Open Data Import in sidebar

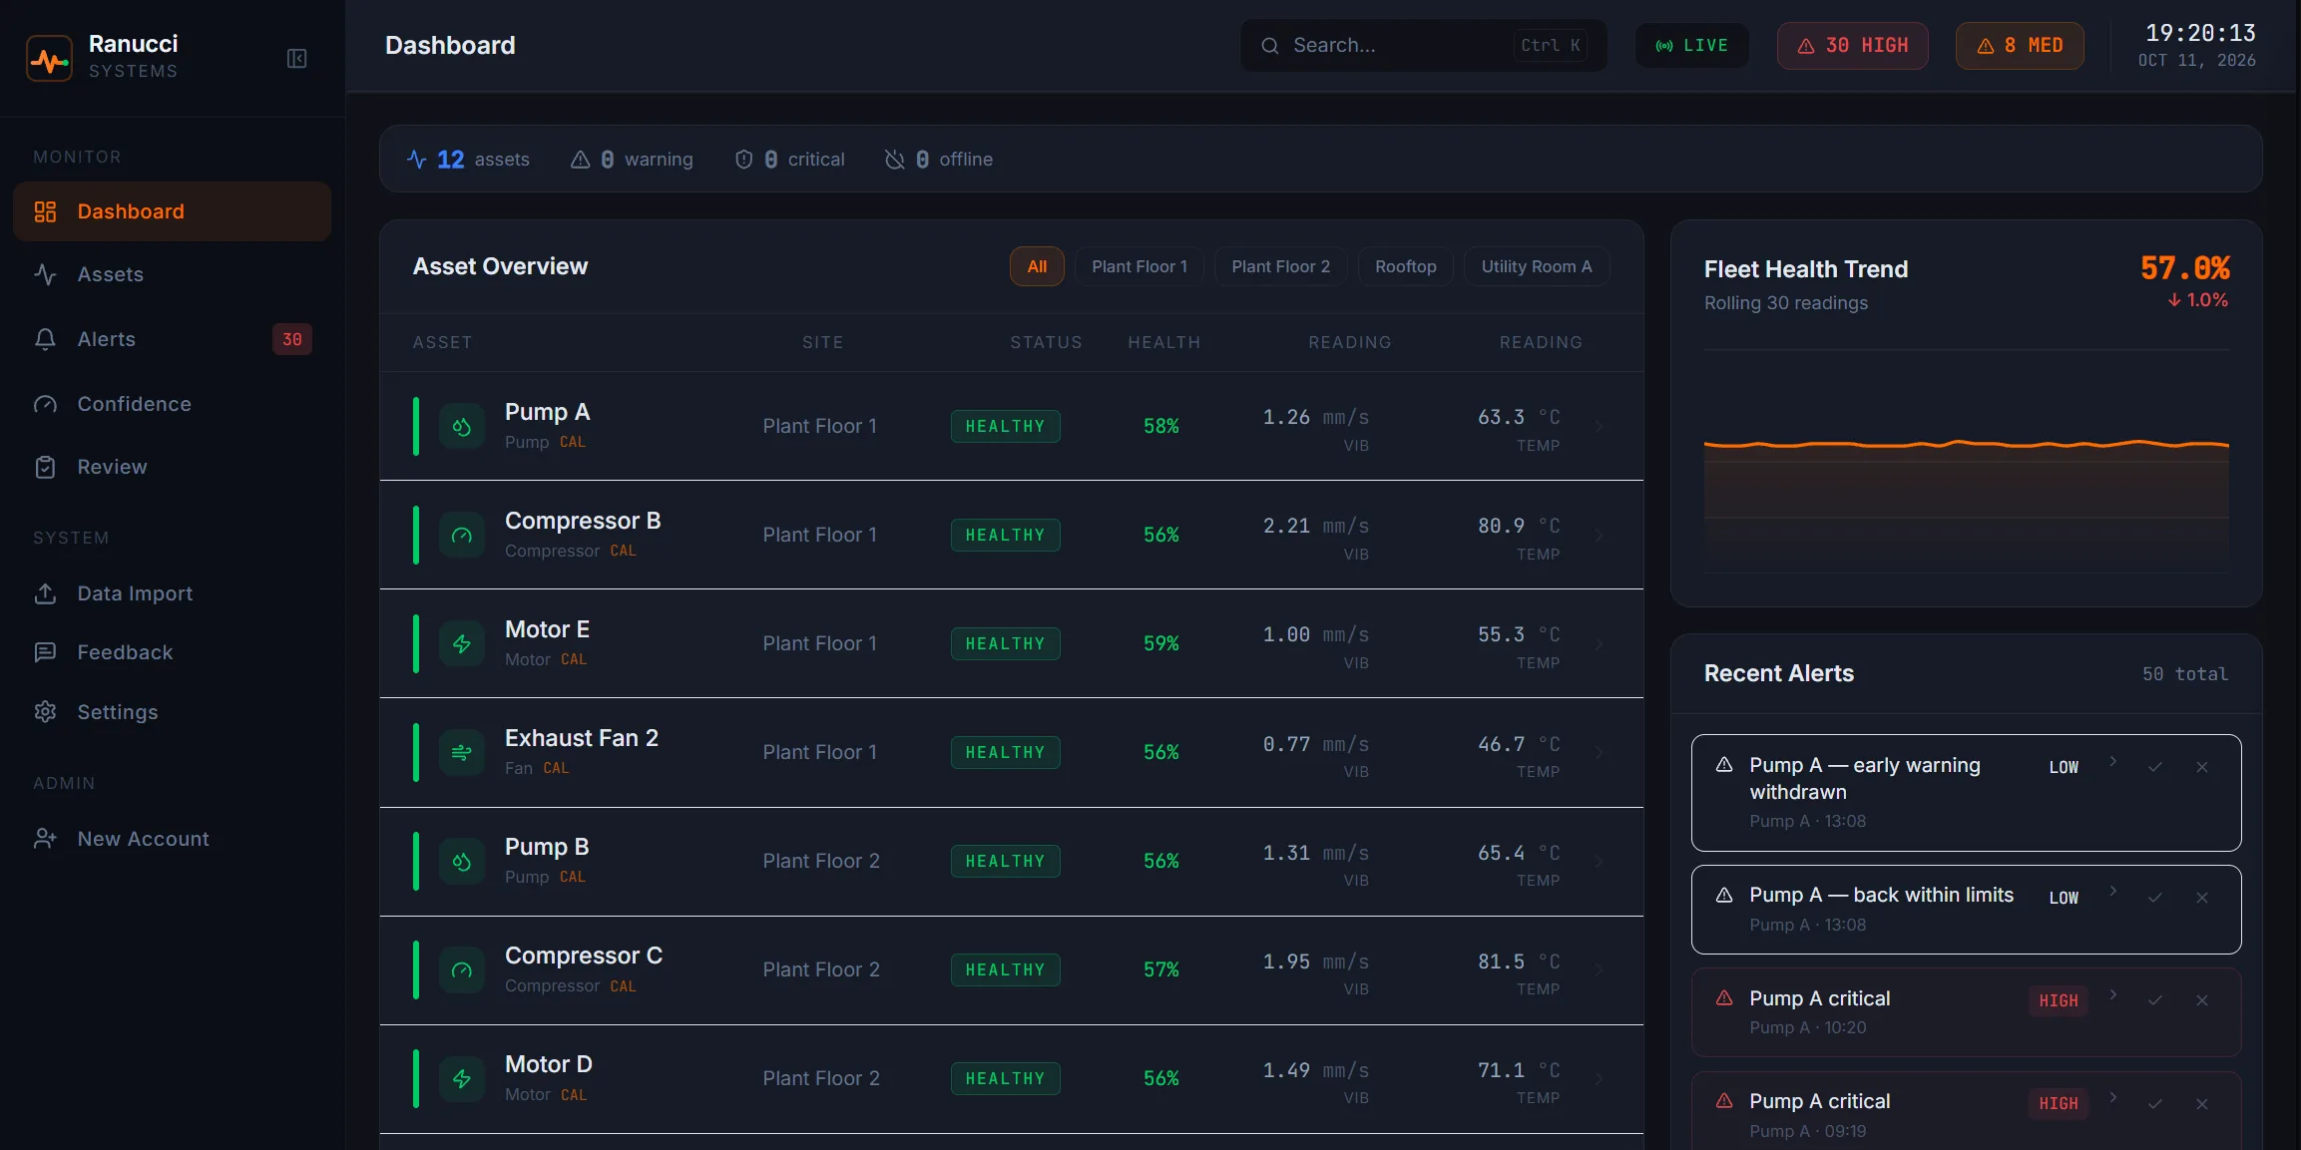click(x=172, y=593)
